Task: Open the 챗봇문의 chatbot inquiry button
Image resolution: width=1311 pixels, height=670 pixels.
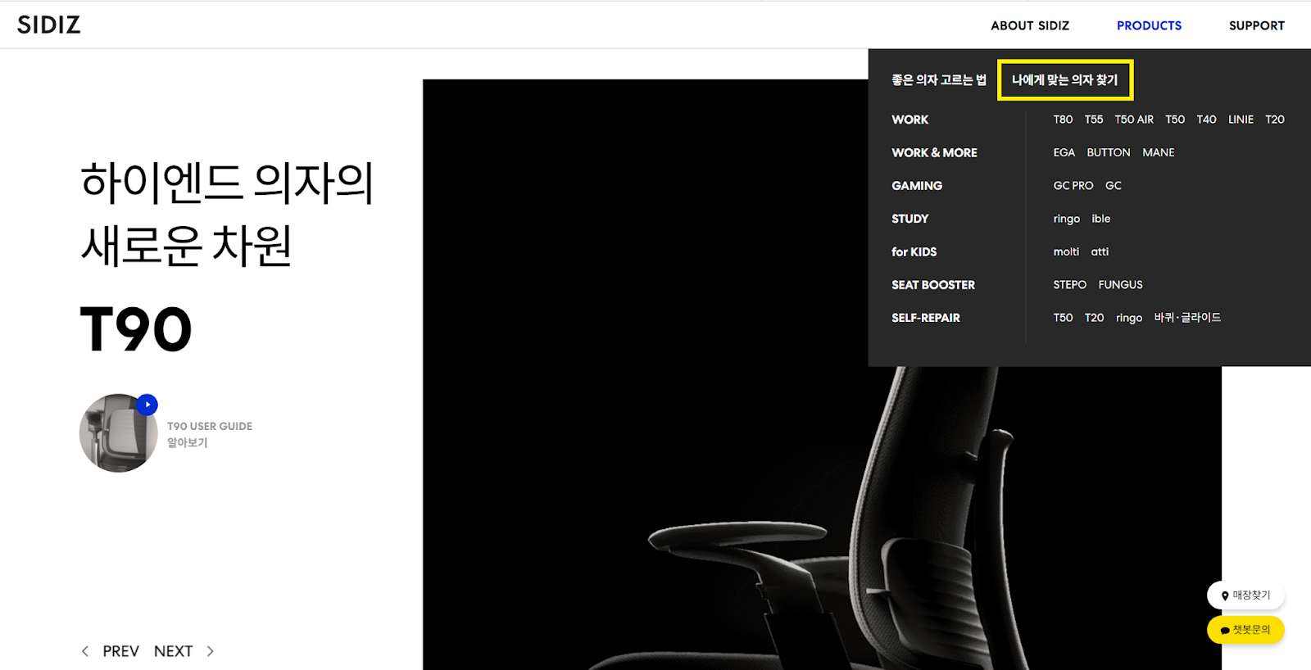Action: point(1245,630)
